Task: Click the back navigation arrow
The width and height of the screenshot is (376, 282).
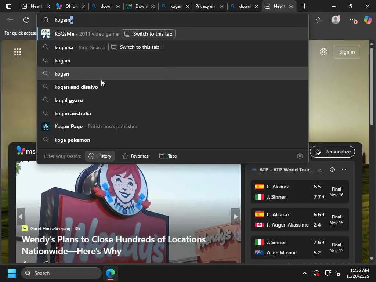Action: (x=10, y=20)
